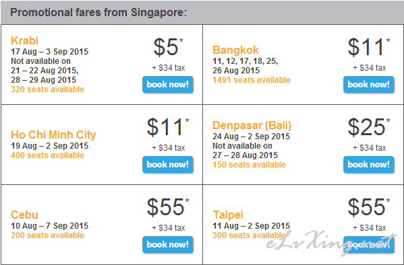Screen dimensions: 404x265
Task: Book the Taipei $55 fare
Action: pos(369,244)
